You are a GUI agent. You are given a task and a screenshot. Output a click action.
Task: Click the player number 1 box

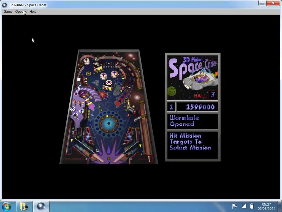(x=171, y=107)
